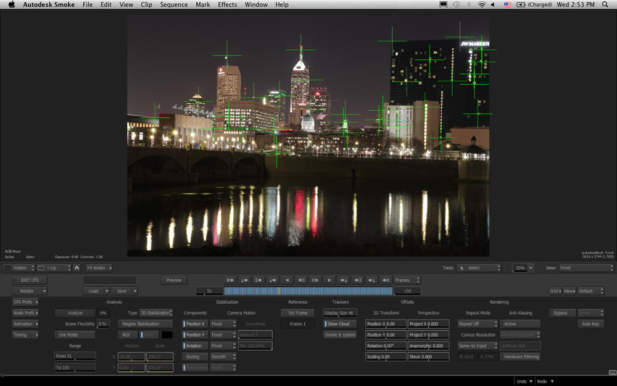Click the select arrow tool icon
Screen dimensions: 617x386
[x=462, y=268]
